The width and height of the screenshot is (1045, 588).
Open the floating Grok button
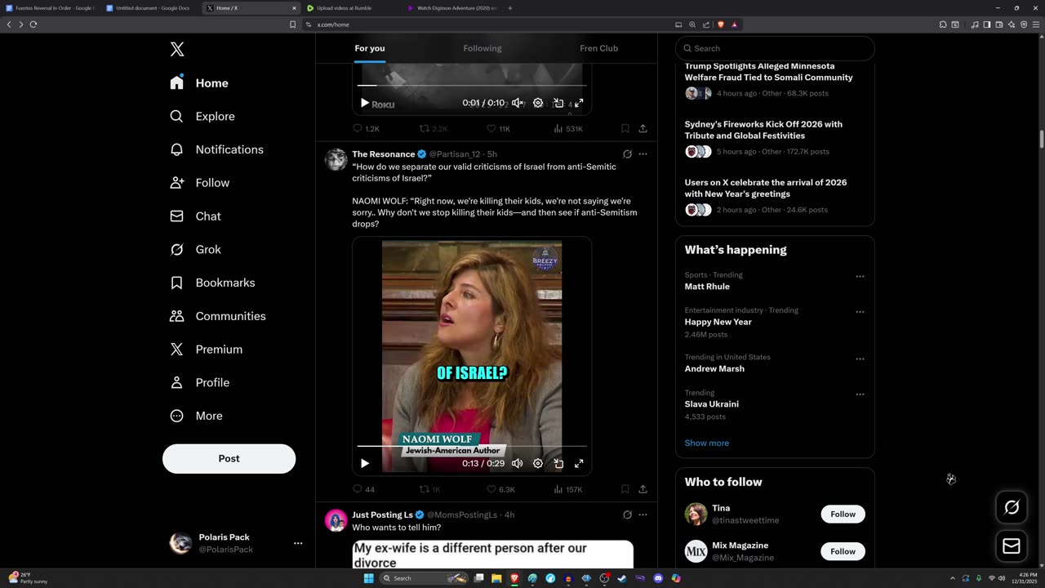click(1012, 508)
